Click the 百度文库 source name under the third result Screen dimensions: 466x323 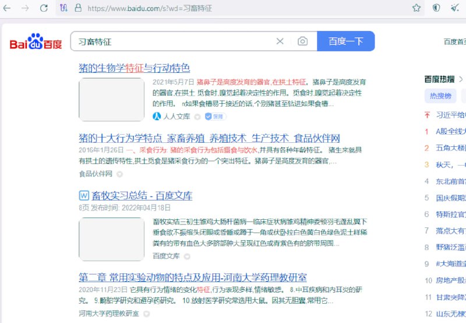point(166,256)
